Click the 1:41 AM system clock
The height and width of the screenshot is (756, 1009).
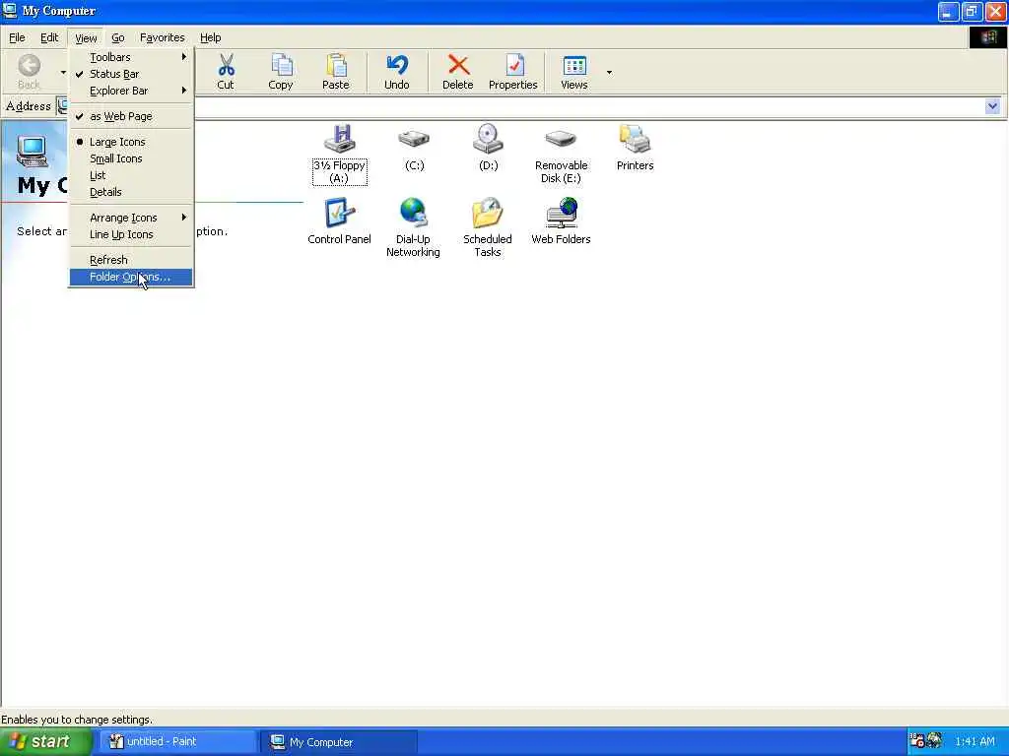click(x=975, y=741)
